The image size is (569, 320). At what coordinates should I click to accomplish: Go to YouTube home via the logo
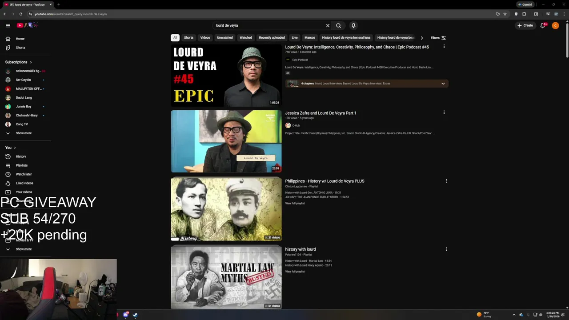pyautogui.click(x=28, y=25)
